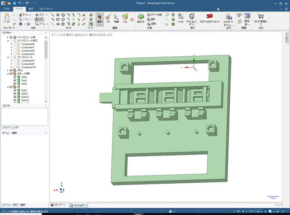Uncheck the Solid11 checkbox

tap(15, 97)
